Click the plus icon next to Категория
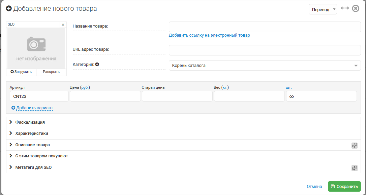Screen dimensions: 366x195 point(97,65)
